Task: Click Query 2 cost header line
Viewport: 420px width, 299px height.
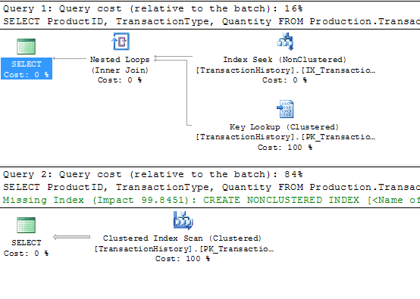Action: [153, 174]
